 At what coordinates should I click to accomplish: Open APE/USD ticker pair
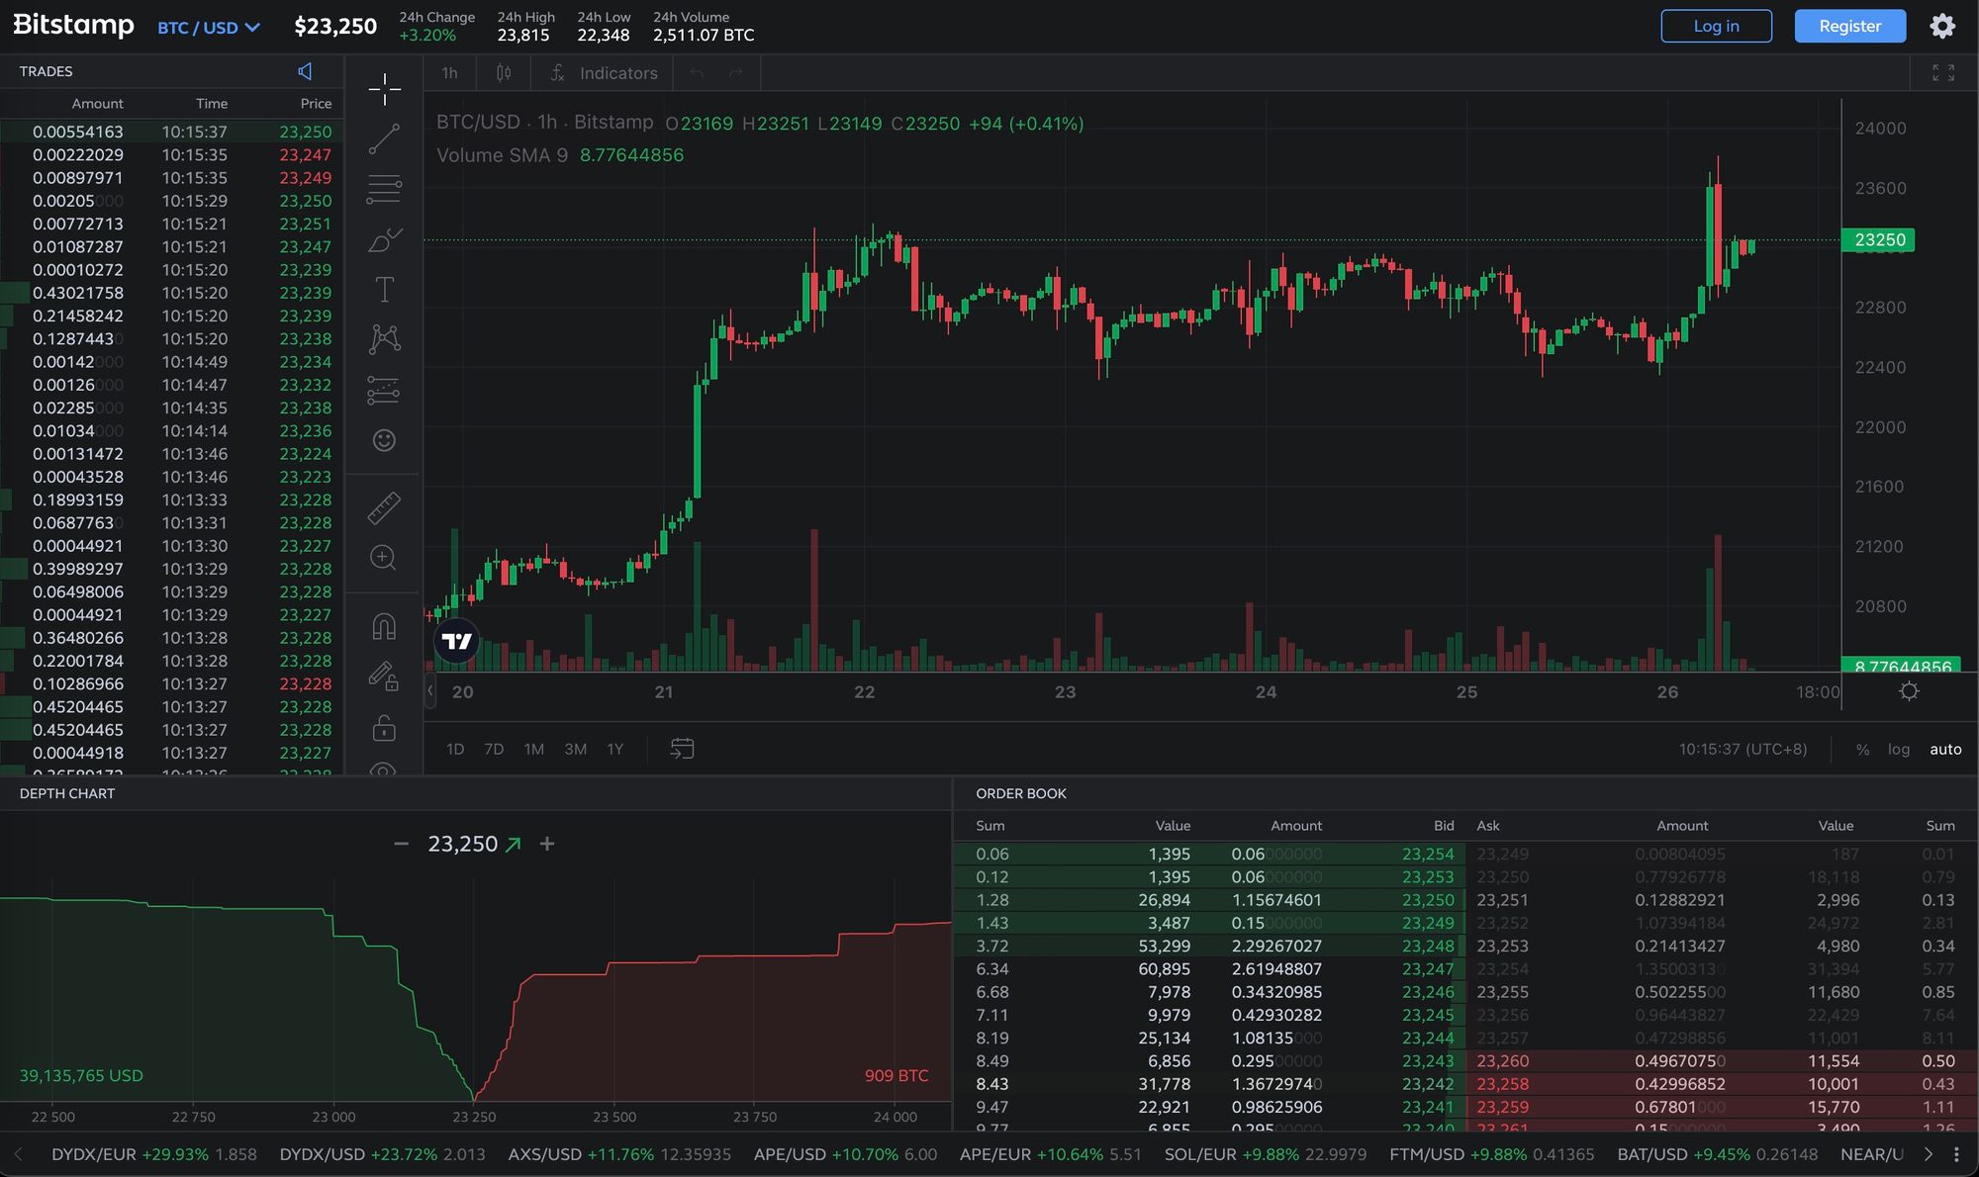pyautogui.click(x=845, y=1154)
